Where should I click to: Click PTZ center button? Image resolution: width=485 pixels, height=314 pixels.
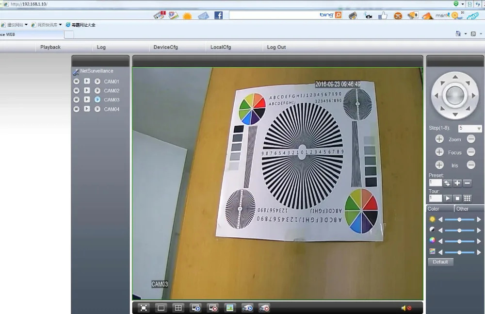(455, 96)
